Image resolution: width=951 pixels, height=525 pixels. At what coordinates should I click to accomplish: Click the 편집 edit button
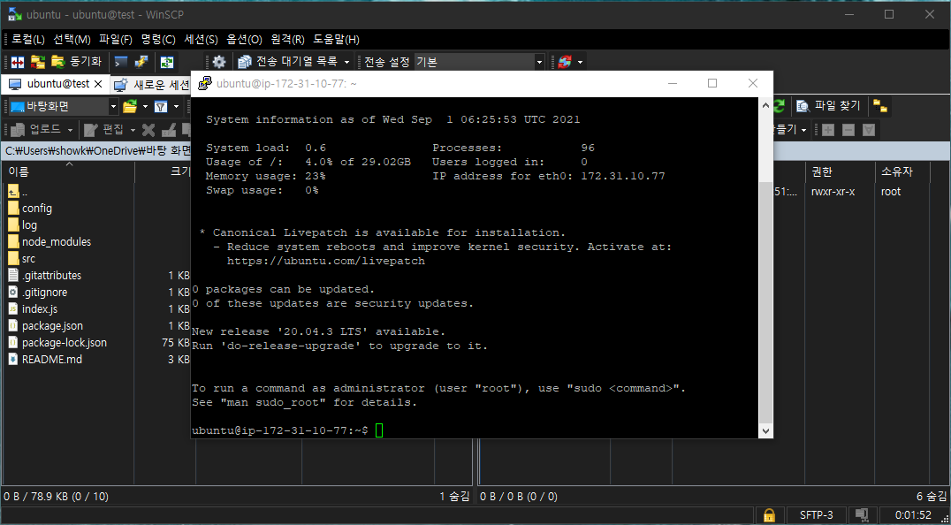click(104, 130)
